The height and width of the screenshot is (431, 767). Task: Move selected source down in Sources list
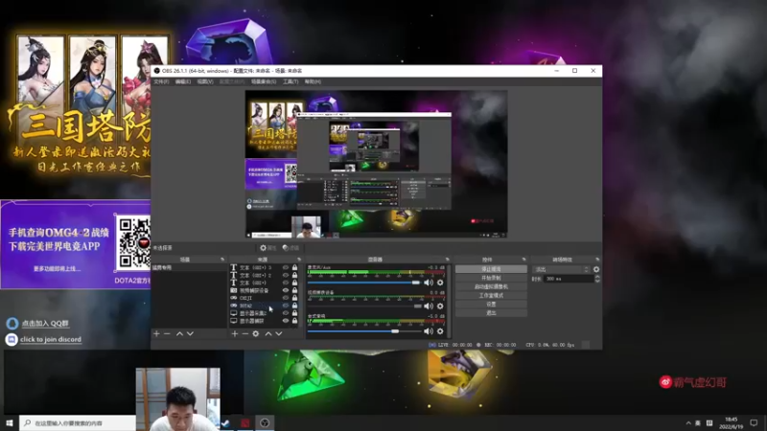[279, 333]
